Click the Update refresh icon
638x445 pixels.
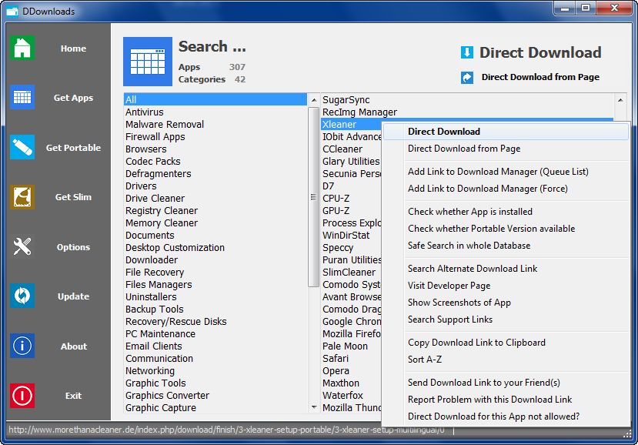coord(22,296)
